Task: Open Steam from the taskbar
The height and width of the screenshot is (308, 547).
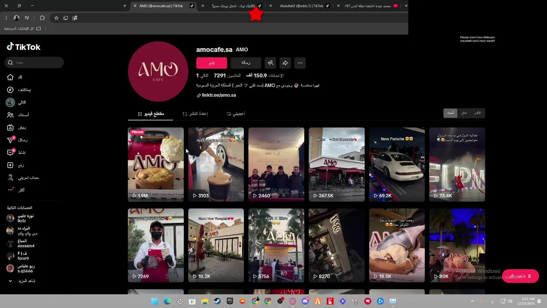Action: pyautogui.click(x=217, y=301)
